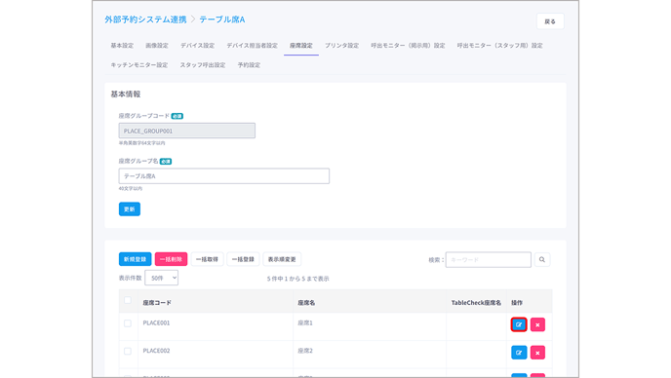Open the 表示件数 50件 dropdown

tap(161, 278)
